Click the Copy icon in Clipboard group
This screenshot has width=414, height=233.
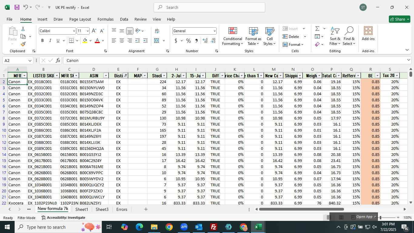tap(23, 36)
